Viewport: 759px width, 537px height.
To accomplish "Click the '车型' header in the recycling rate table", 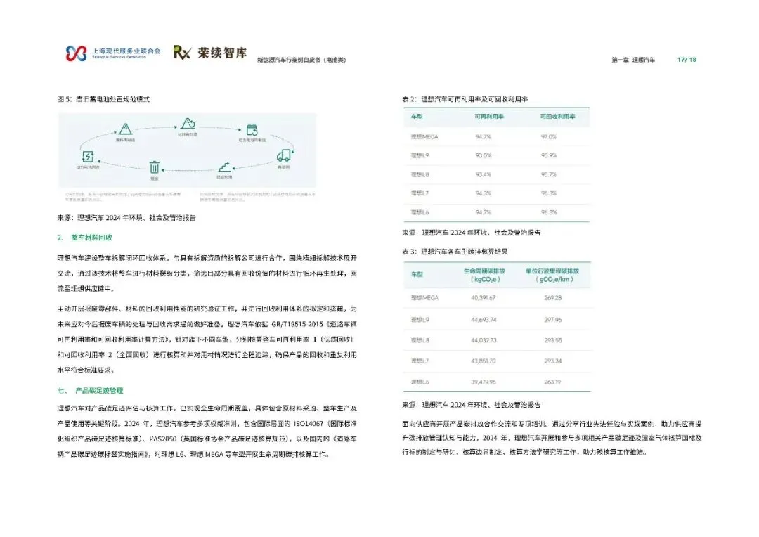I will pyautogui.click(x=417, y=117).
